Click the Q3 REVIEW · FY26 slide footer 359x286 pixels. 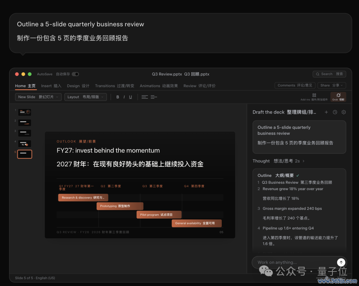click(x=93, y=232)
